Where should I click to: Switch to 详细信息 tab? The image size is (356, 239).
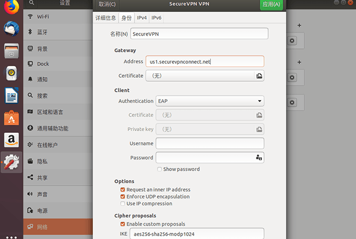coord(106,18)
